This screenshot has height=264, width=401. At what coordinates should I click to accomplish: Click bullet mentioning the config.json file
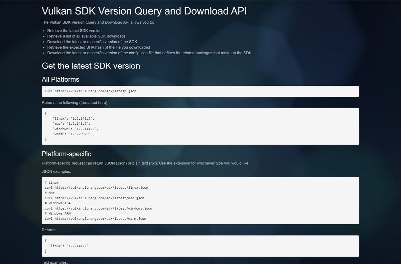tap(150, 53)
